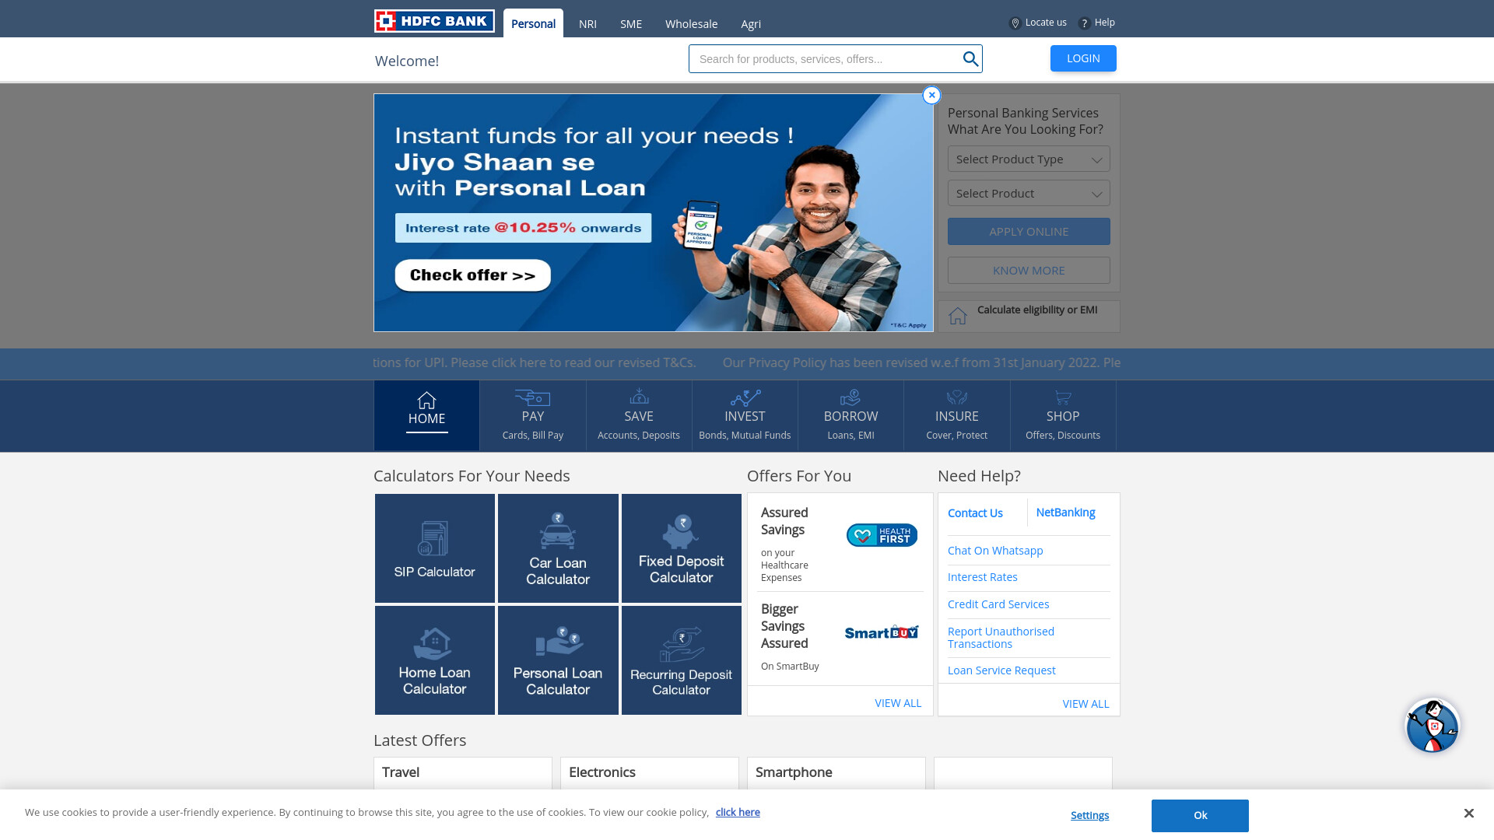Screen dimensions: 1494x840
Task: Select the NetBanking tab
Action: pyautogui.click(x=1065, y=513)
